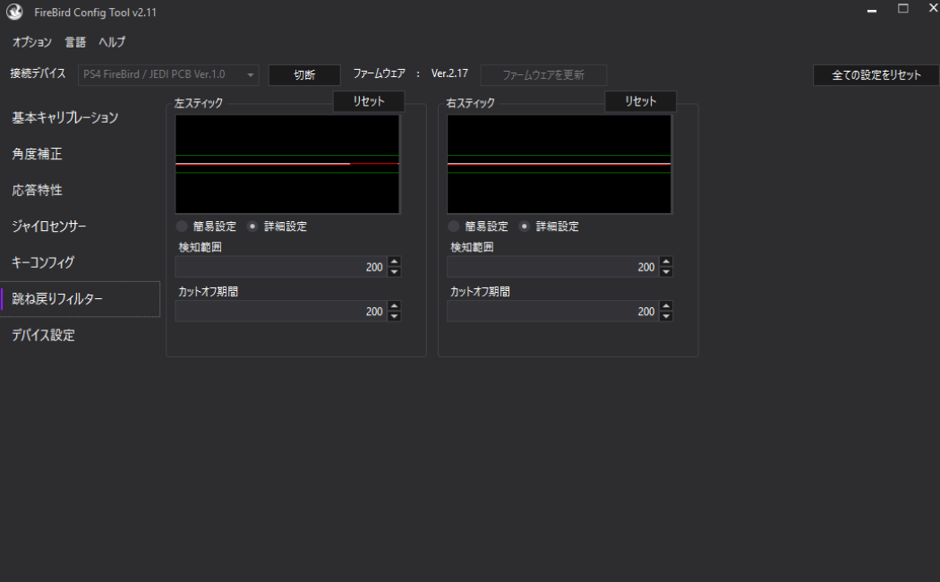This screenshot has height=582, width=940.
Task: Click left stick 検知範囲 value field
Action: tap(280, 267)
